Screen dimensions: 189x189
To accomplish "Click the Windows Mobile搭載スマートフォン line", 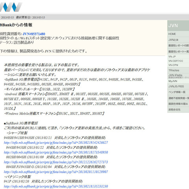I will pyautogui.click(x=54, y=113).
